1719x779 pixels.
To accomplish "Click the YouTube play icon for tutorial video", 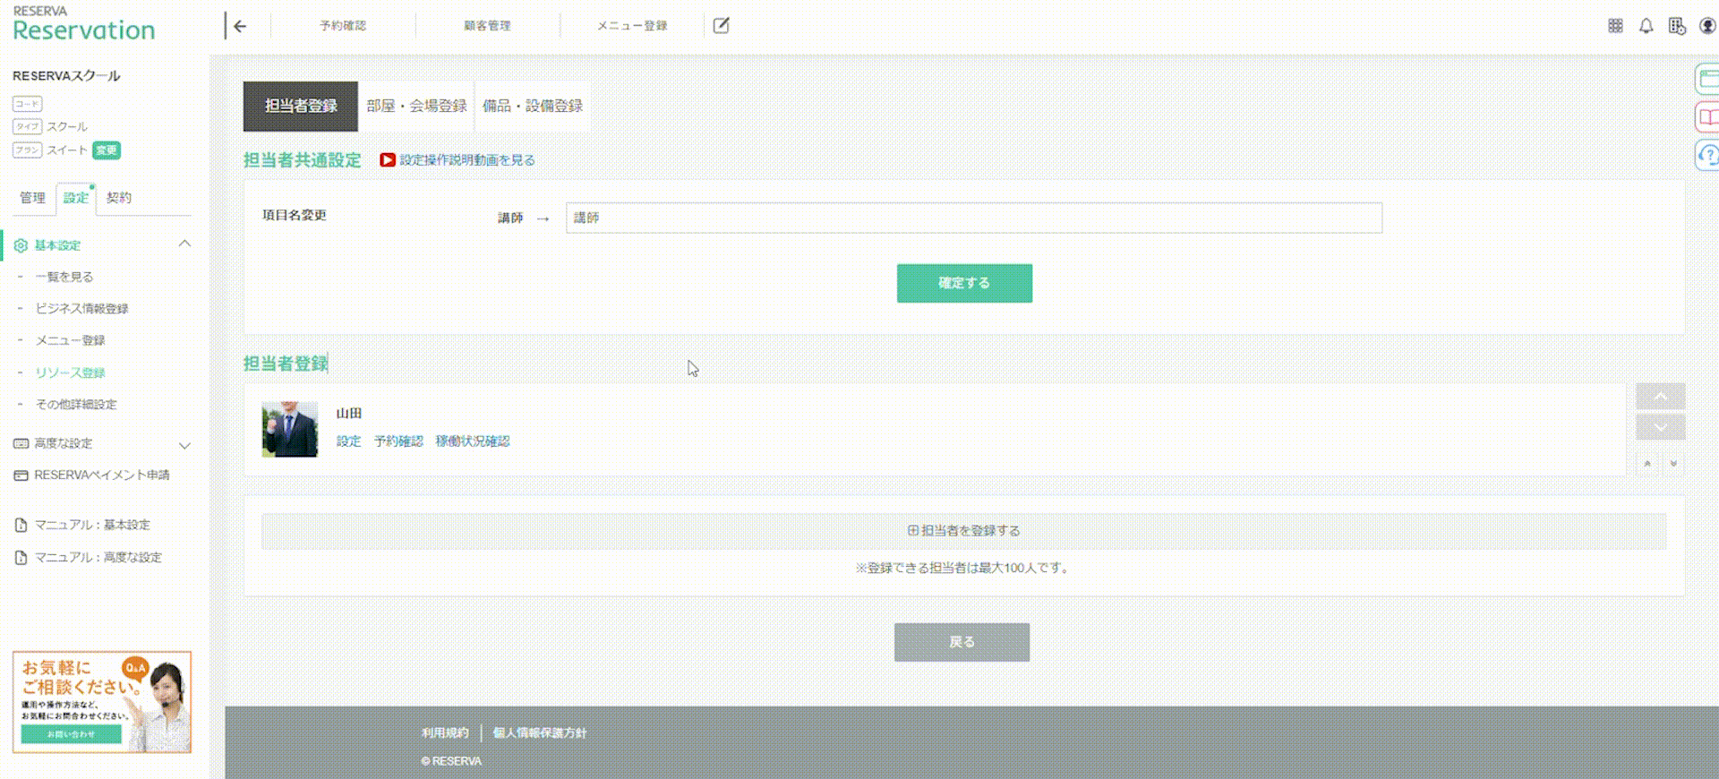I will click(x=388, y=160).
